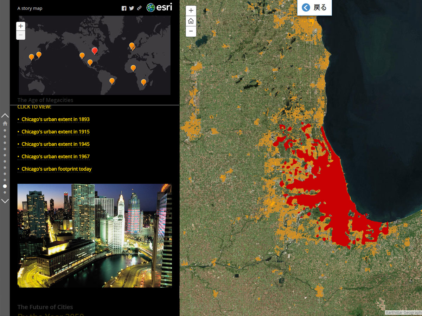Open the Chicago skyline night photo
The image size is (422, 316).
pos(95,235)
